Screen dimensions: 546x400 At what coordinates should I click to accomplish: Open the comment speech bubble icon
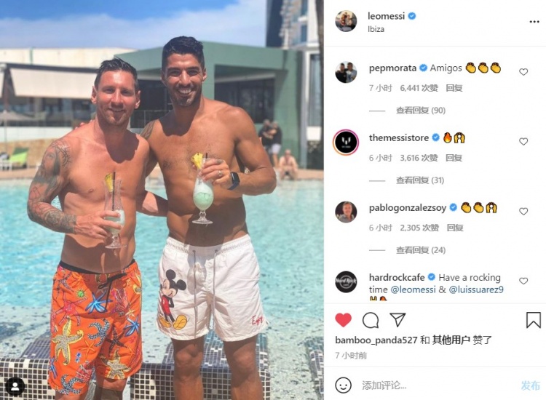[371, 320]
